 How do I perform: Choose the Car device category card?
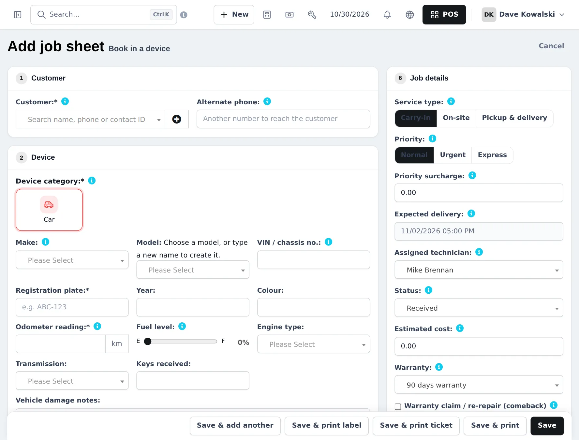tap(49, 210)
